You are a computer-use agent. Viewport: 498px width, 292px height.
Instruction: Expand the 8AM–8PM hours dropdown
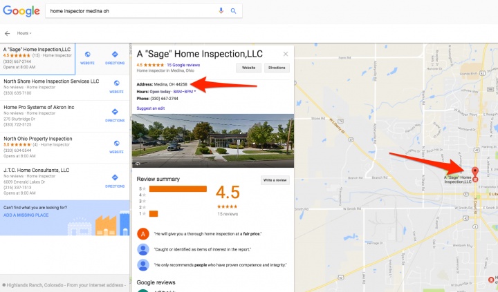point(185,92)
